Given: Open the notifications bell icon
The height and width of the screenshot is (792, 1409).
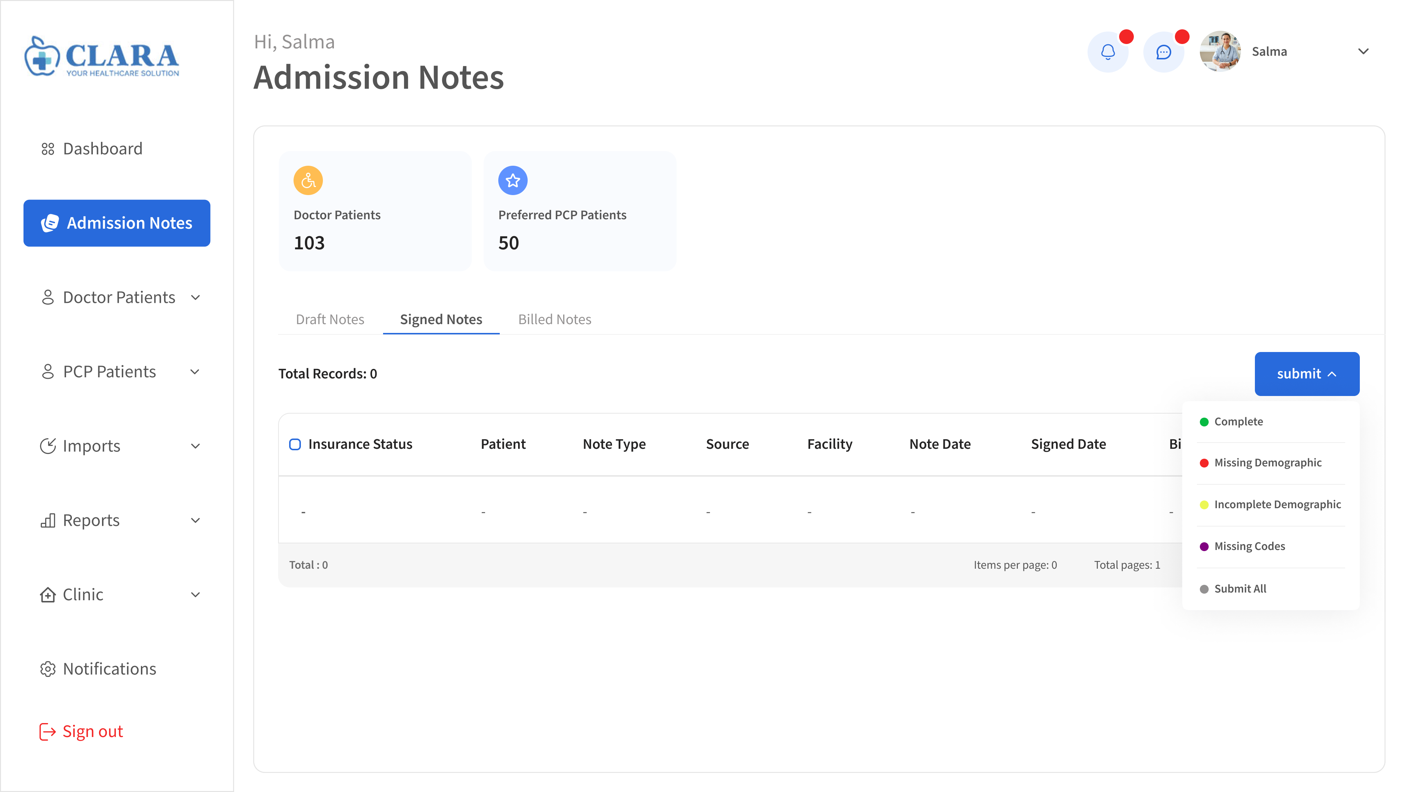Looking at the screenshot, I should click(1108, 52).
